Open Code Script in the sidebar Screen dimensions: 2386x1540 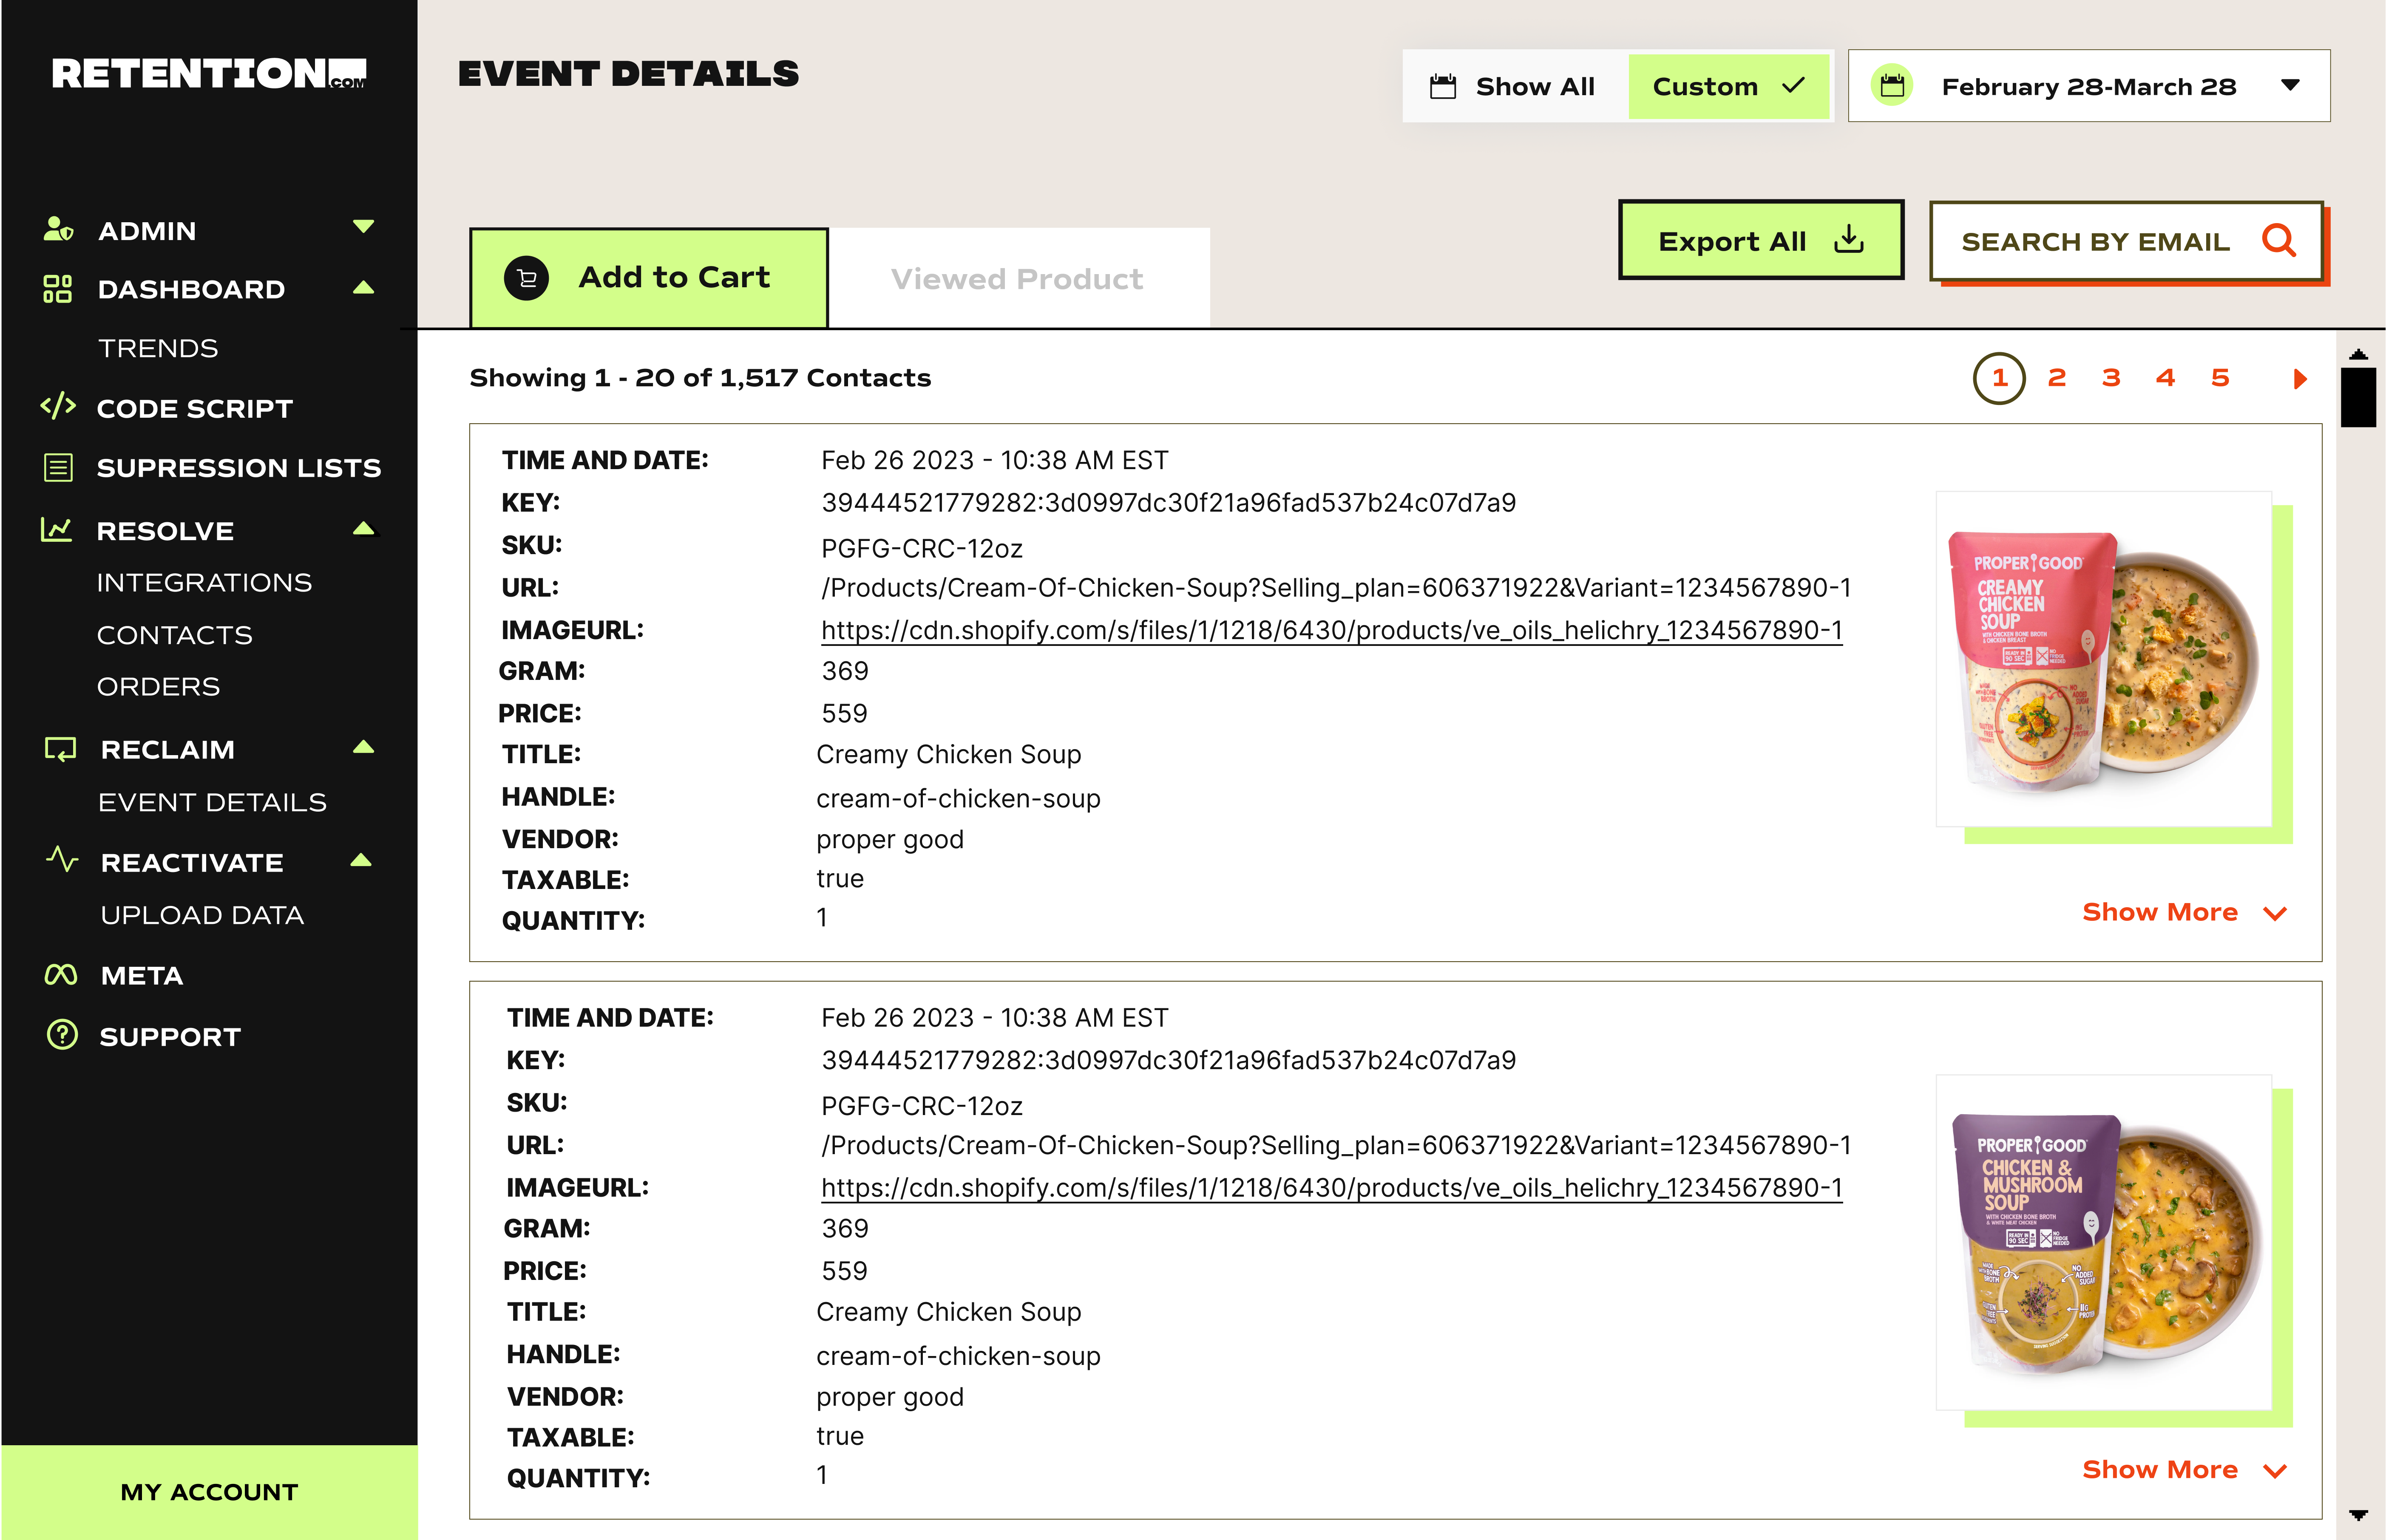pyautogui.click(x=194, y=408)
